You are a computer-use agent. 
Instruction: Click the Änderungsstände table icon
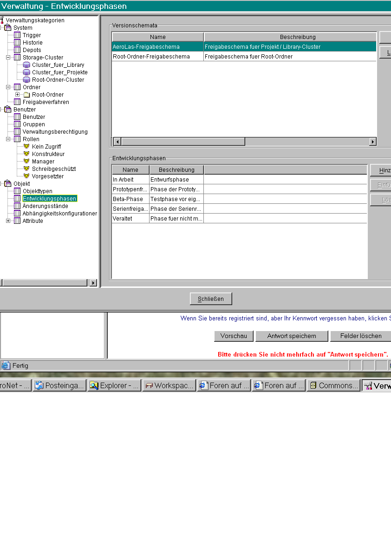coord(17,206)
